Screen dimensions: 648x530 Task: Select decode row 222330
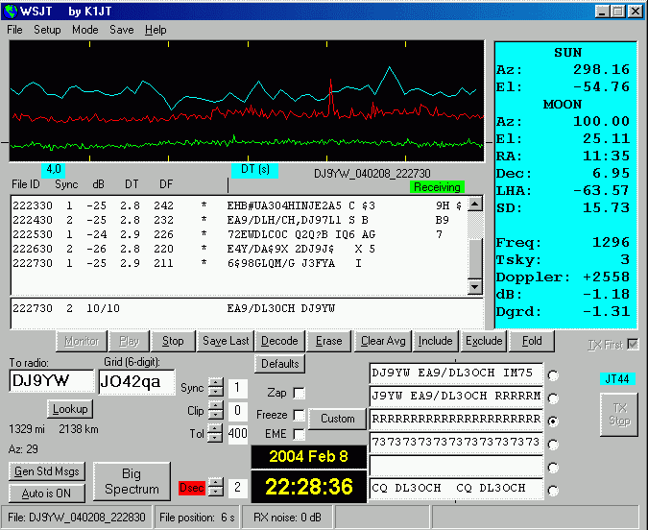click(239, 205)
